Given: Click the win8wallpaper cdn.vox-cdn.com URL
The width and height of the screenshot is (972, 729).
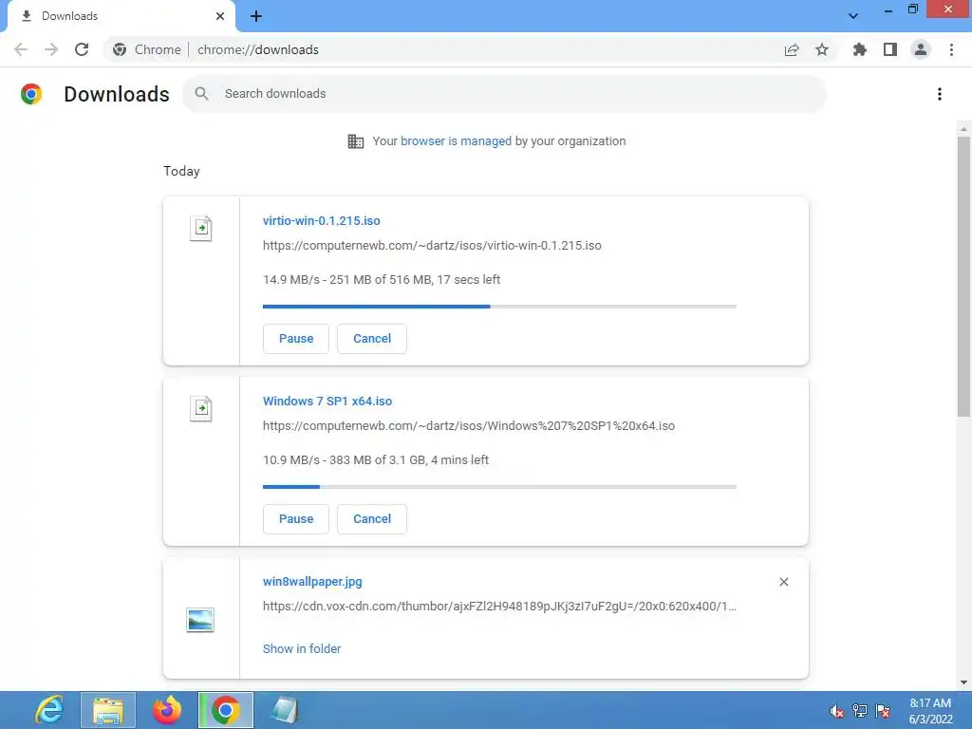Looking at the screenshot, I should [499, 607].
